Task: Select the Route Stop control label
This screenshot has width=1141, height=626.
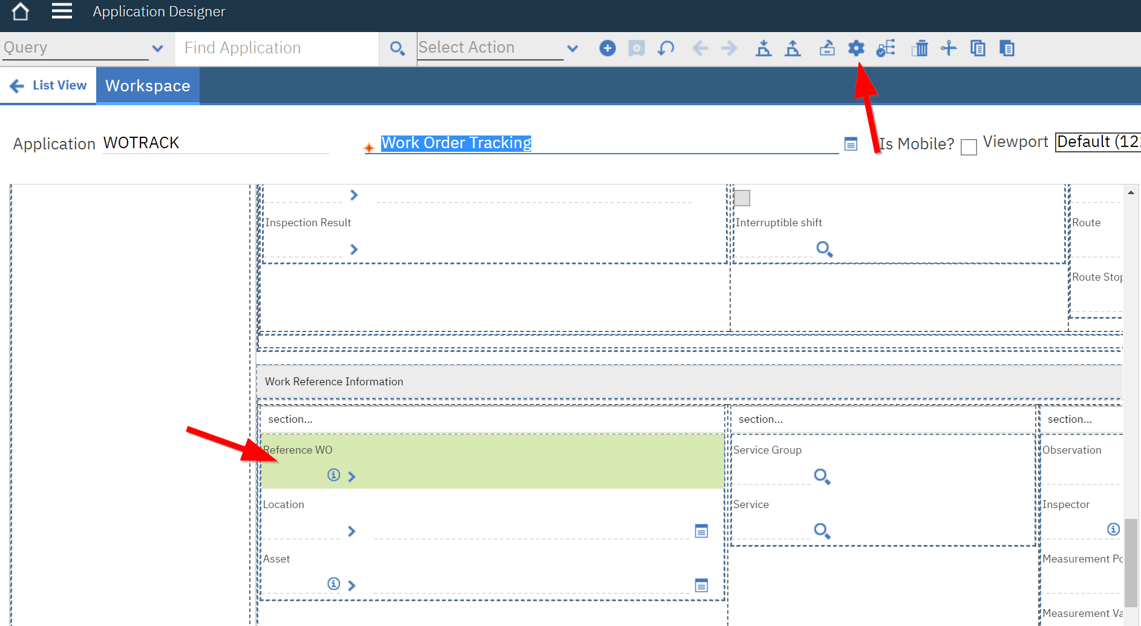Action: pyautogui.click(x=1098, y=277)
